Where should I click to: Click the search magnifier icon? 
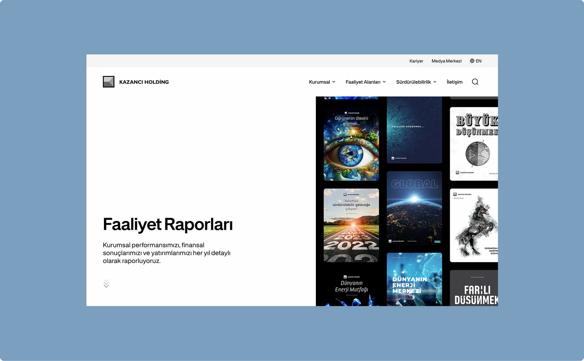[x=475, y=82]
